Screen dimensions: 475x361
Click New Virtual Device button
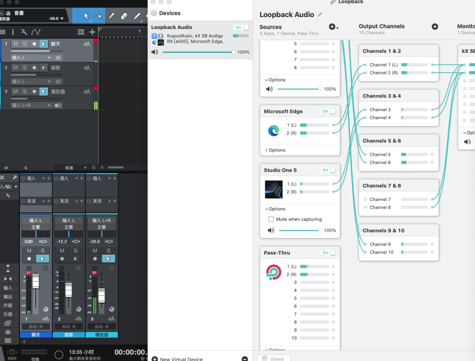click(177, 359)
